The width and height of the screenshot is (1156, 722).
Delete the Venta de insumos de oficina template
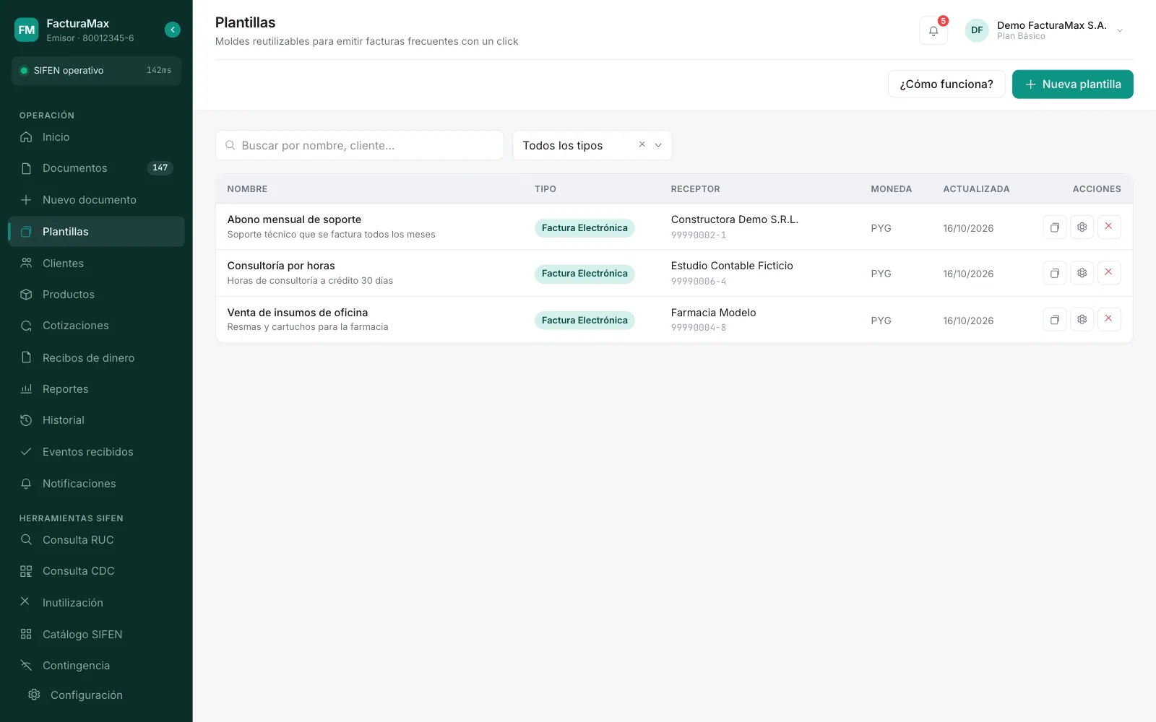tap(1109, 319)
